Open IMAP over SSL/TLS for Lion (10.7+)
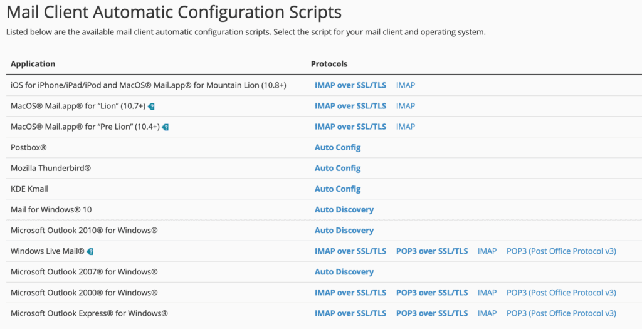The height and width of the screenshot is (329, 642). click(x=350, y=106)
